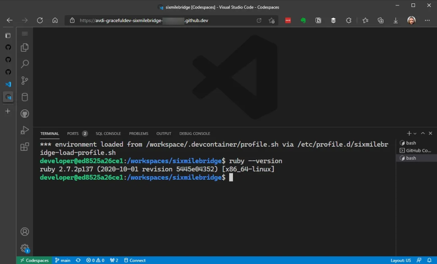The image size is (437, 264).
Task: Open the Explorer view
Action: 25,48
